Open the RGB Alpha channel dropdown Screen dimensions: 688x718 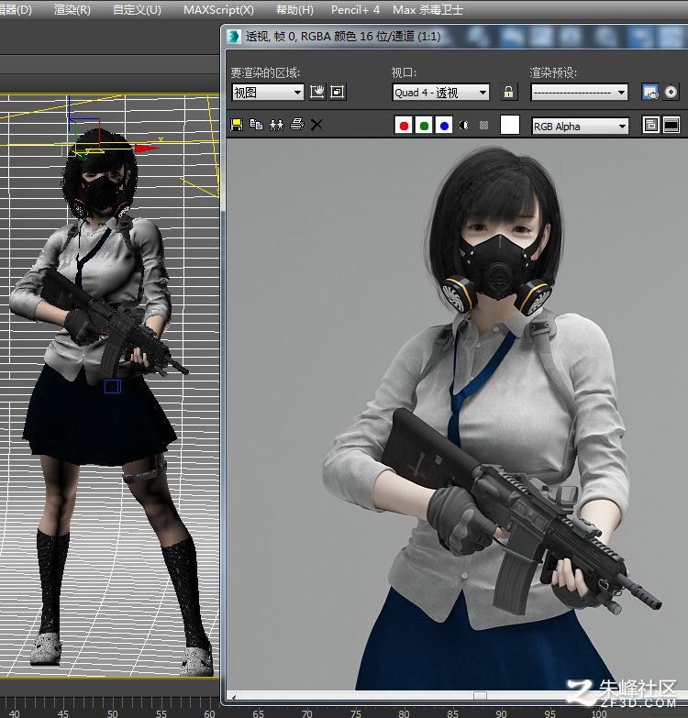point(580,126)
